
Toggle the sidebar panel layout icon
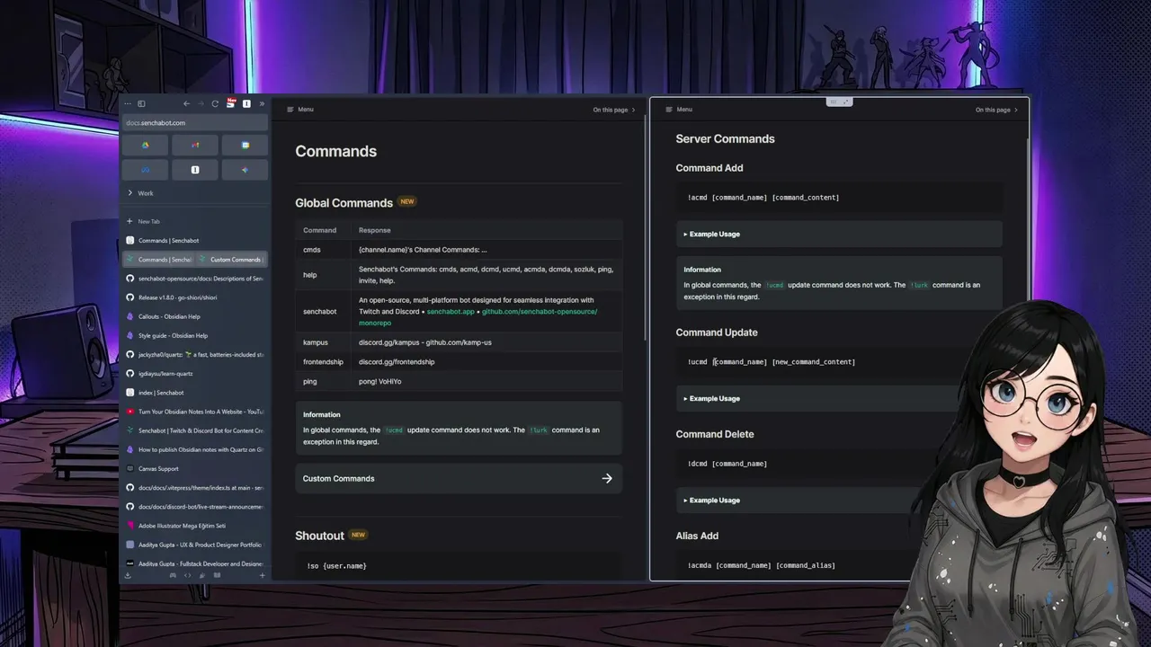pyautogui.click(x=141, y=104)
